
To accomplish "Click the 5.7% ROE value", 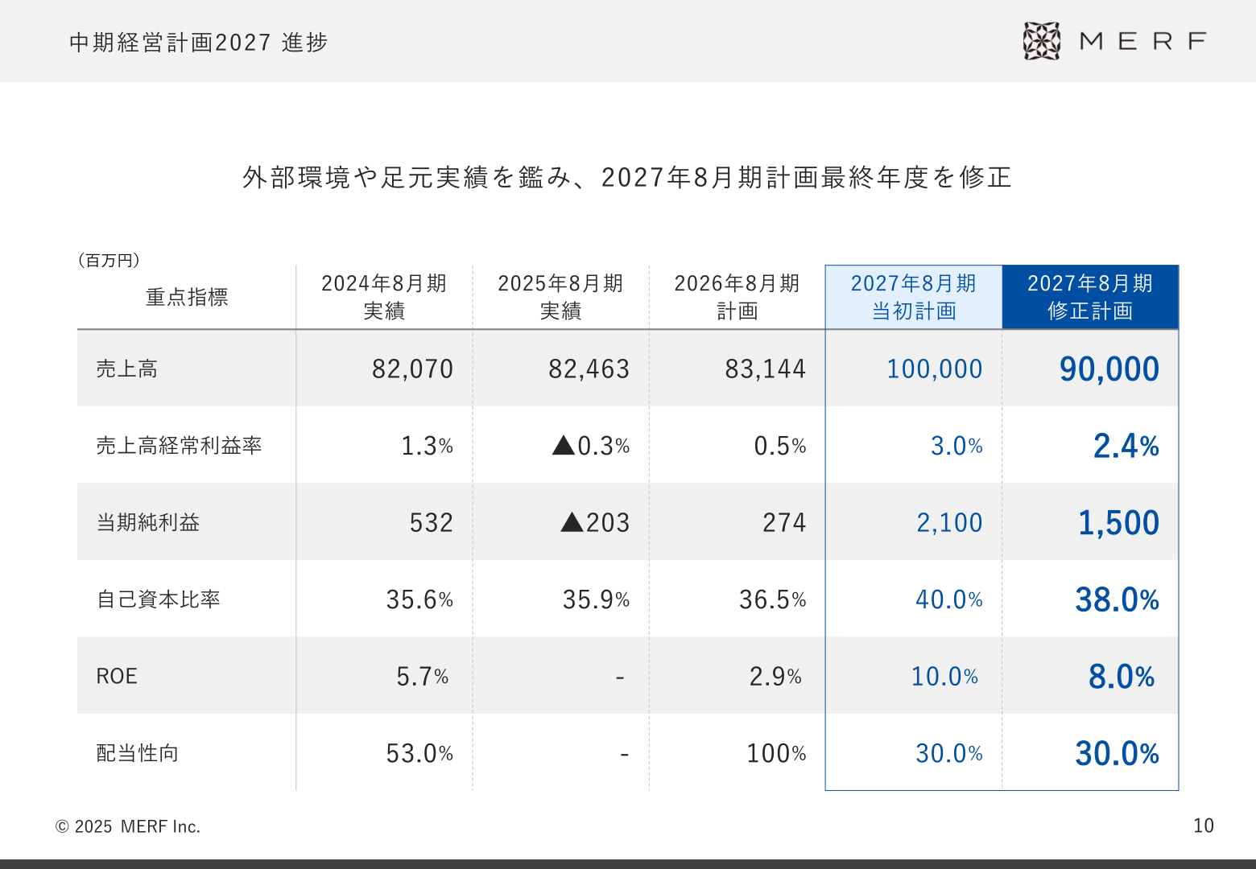I will coord(422,676).
